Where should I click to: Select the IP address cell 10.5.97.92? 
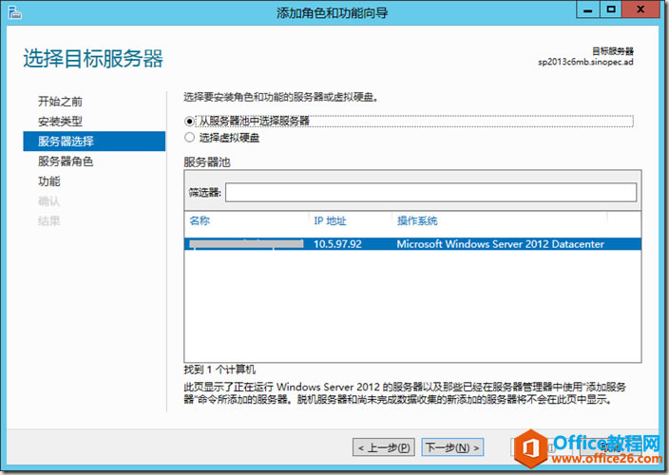point(337,244)
